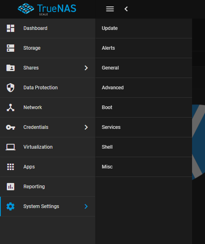Expand the Credentials submenu chevron
The image size is (205, 244).
pyautogui.click(x=86, y=127)
